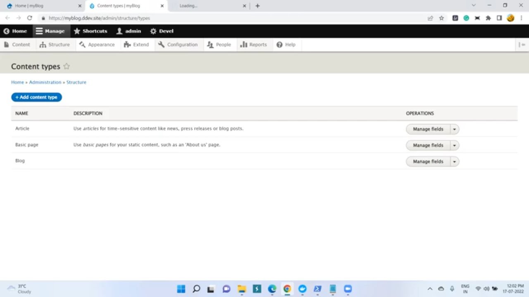529x297 pixels.
Task: Click Manage fields for Article
Action: click(x=428, y=129)
